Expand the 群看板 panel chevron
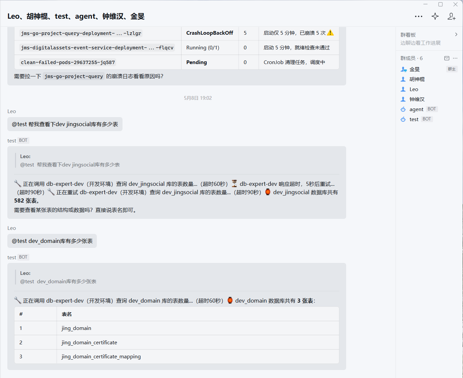 point(456,35)
